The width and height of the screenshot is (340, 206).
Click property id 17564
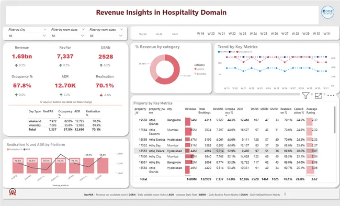(143, 130)
